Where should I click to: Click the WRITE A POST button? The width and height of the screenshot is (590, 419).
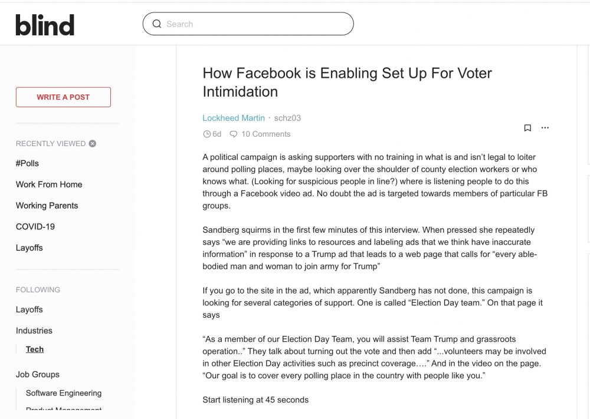click(63, 97)
